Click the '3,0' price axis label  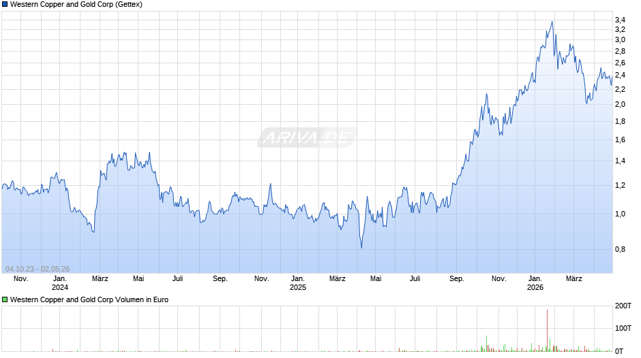(x=620, y=40)
